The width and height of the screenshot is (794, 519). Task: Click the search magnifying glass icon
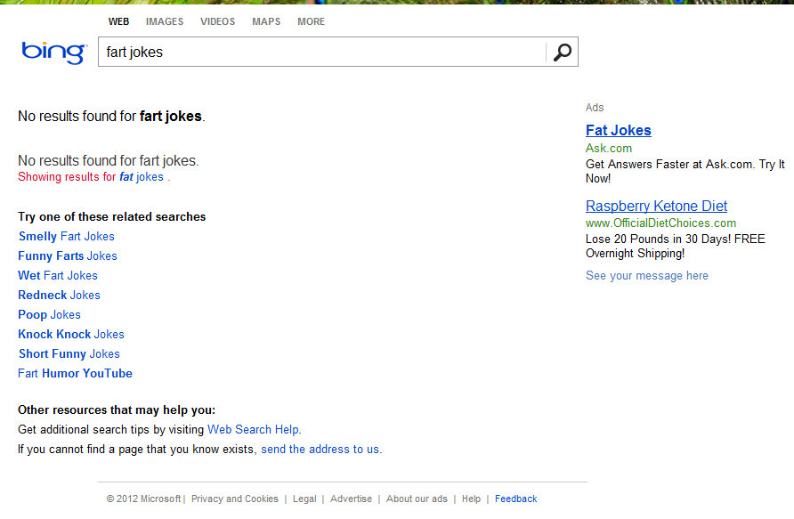(562, 52)
